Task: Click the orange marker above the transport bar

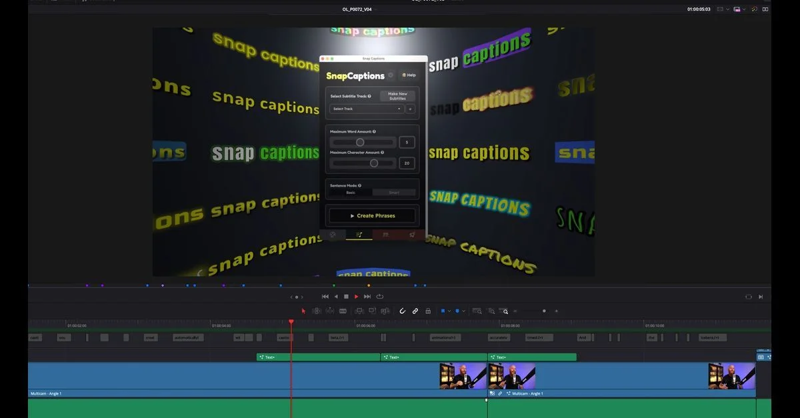Action: pos(369,285)
